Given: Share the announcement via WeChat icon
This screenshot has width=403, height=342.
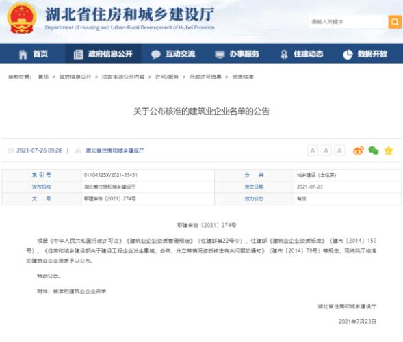Looking at the screenshot, I should pyautogui.click(x=374, y=150).
